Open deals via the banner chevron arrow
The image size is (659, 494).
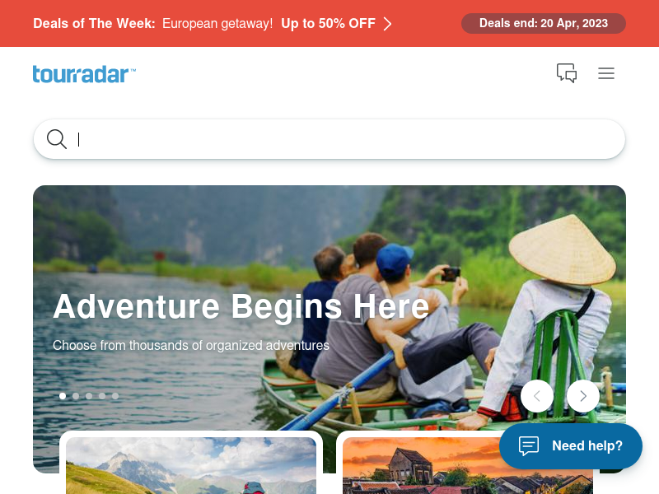pyautogui.click(x=387, y=24)
